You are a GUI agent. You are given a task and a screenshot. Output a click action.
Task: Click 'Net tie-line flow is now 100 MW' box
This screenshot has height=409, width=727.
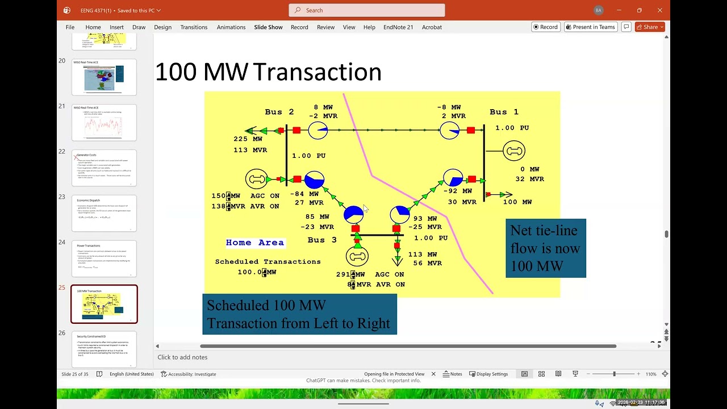point(546,248)
